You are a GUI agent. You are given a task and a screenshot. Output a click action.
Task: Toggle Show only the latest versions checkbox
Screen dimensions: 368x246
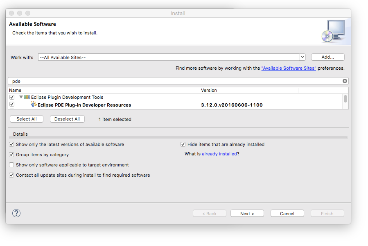11,144
